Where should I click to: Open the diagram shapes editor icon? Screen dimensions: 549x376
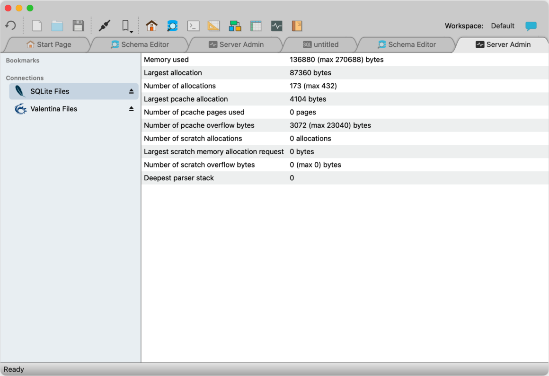coord(235,26)
